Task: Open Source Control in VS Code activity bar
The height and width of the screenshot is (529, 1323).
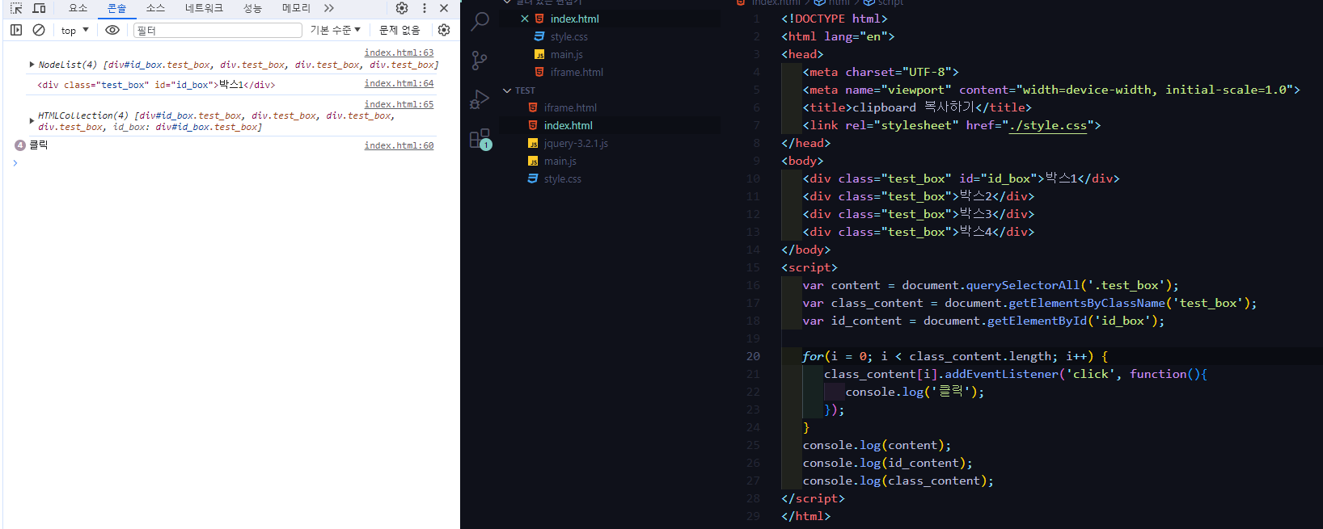Action: coord(480,61)
